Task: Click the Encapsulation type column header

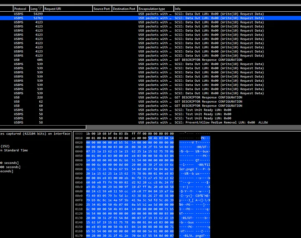Action: click(x=156, y=9)
